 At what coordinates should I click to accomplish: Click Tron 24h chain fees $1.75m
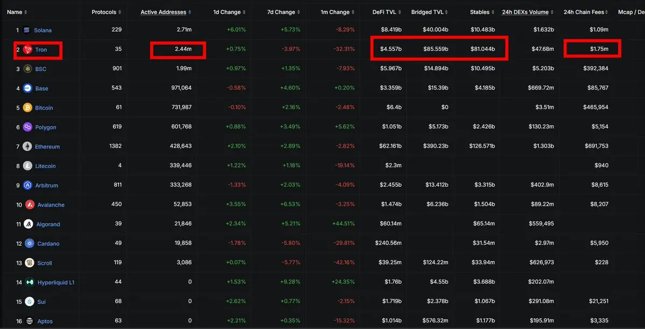click(x=599, y=49)
